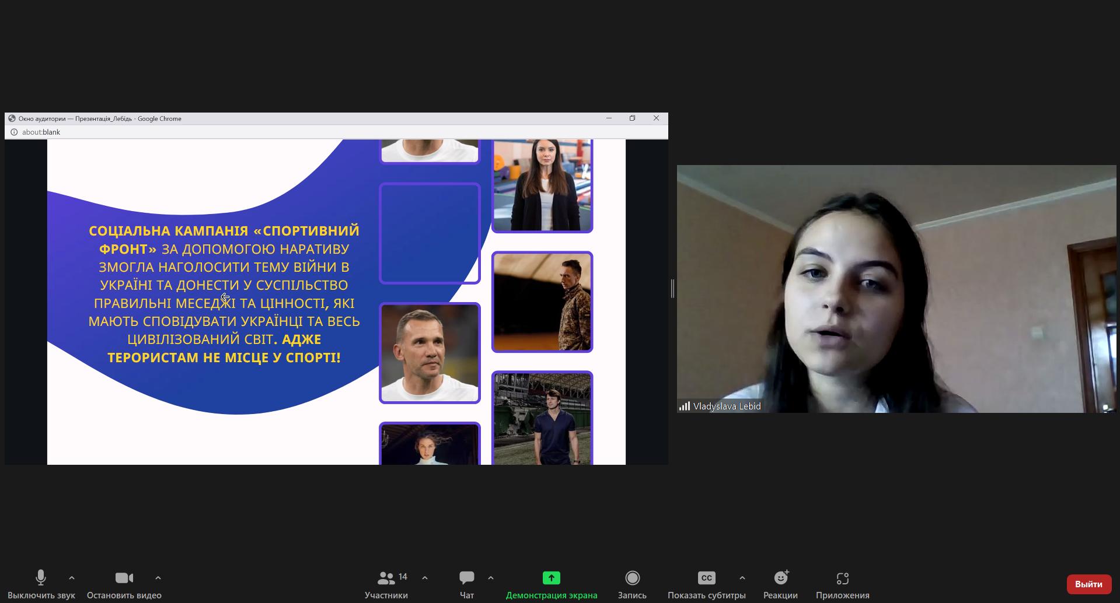The image size is (1120, 603).
Task: Show subtitles with the CC icon
Action: [706, 578]
